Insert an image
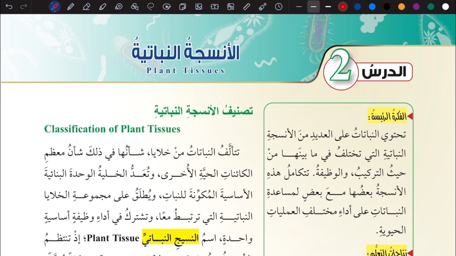 click(199, 6)
